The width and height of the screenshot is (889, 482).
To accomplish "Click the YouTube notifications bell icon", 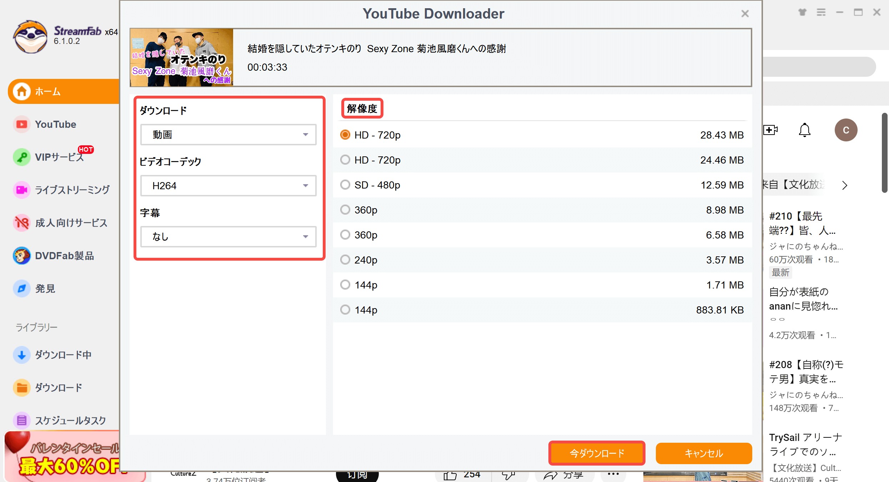I will coord(805,130).
